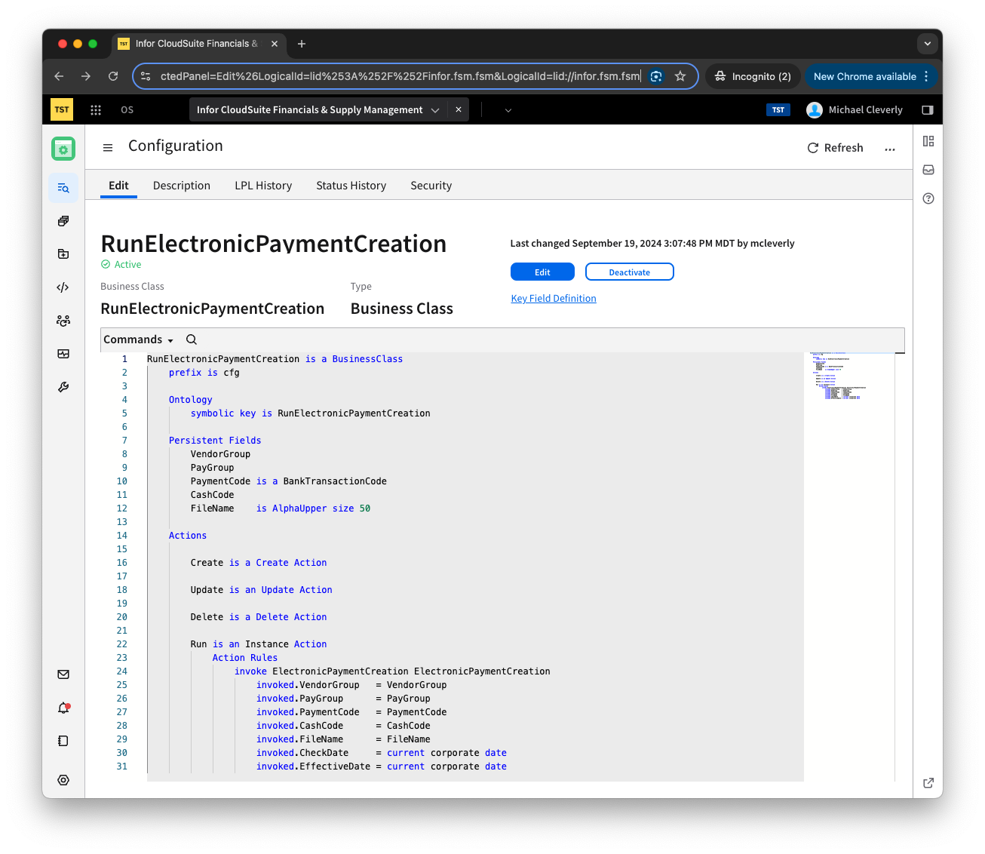
Task: Open the right panel layout icon
Action: click(x=928, y=141)
